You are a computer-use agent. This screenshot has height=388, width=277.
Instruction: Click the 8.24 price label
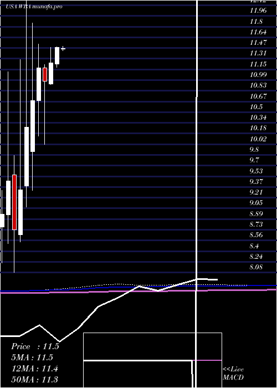256,257
